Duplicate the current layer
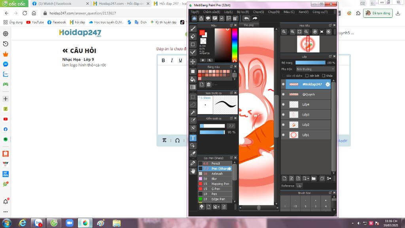The width and height of the screenshot is (405, 228). (x=322, y=179)
